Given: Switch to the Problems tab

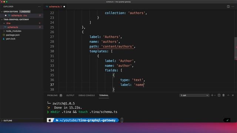Looking at the screenshot, I should (52, 95).
